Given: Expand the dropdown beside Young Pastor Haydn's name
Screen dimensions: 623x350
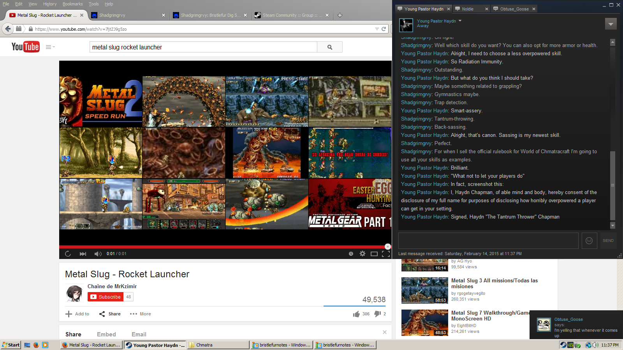Looking at the screenshot, I should [x=460, y=21].
